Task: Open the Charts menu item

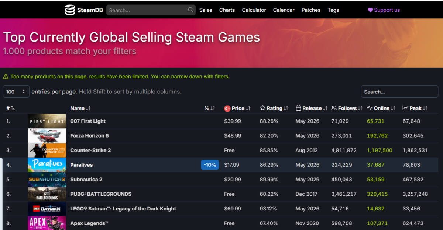Action: [227, 10]
